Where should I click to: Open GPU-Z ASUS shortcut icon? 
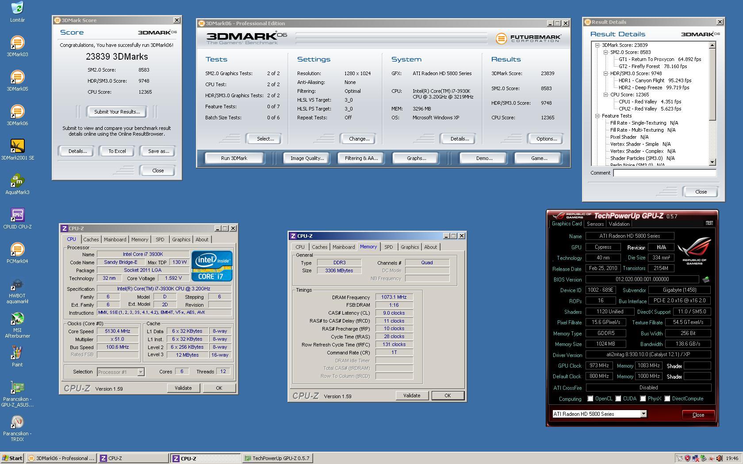point(17,387)
